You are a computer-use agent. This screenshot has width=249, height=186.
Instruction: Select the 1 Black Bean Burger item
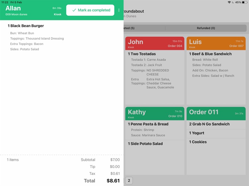26,26
